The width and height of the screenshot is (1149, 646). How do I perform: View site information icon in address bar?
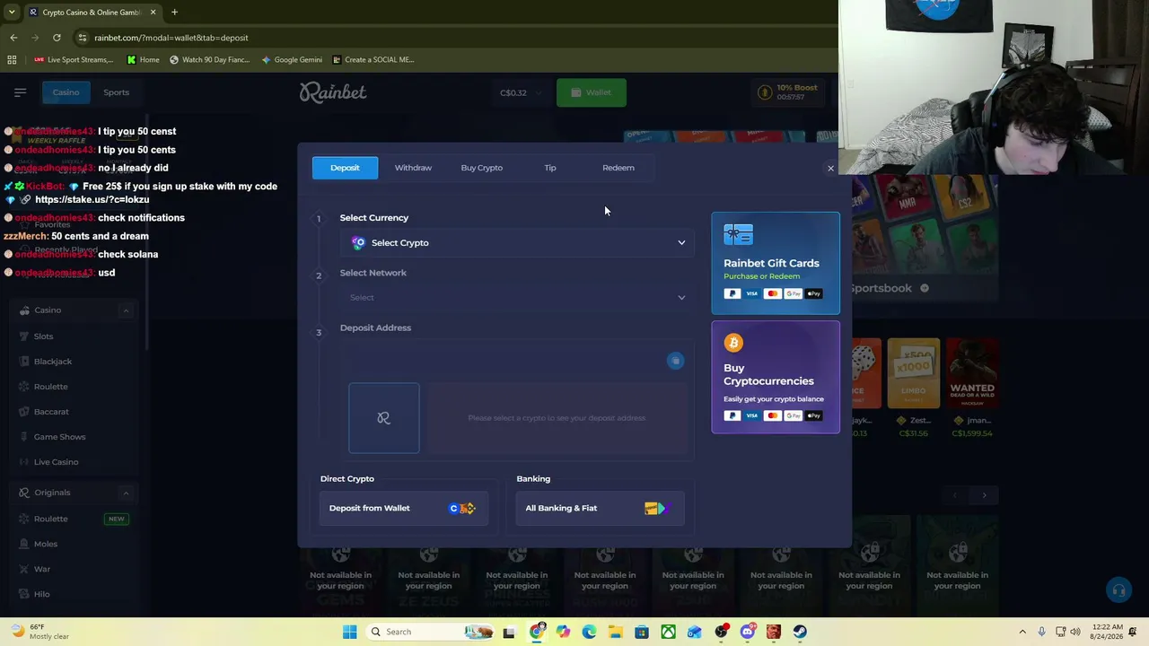point(82,38)
